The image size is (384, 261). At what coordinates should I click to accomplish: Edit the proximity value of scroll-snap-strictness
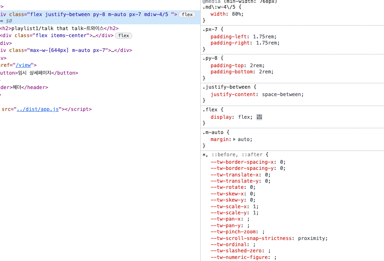(311, 238)
